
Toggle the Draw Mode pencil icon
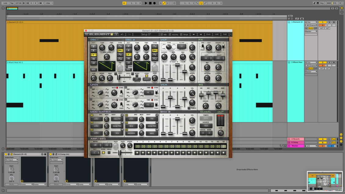[x=314, y=3]
